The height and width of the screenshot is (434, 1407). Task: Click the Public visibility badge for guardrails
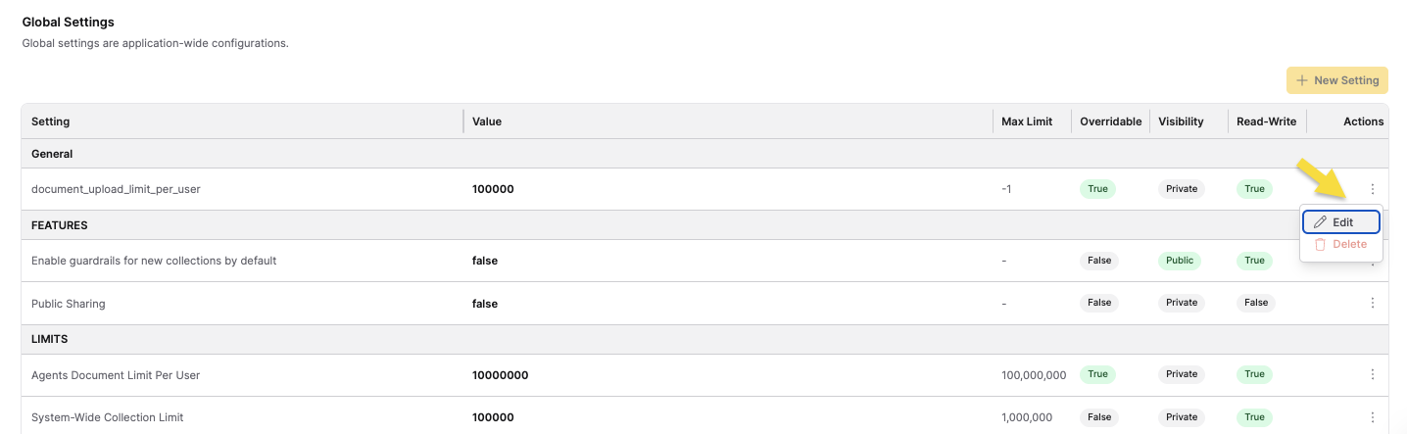[1181, 261]
